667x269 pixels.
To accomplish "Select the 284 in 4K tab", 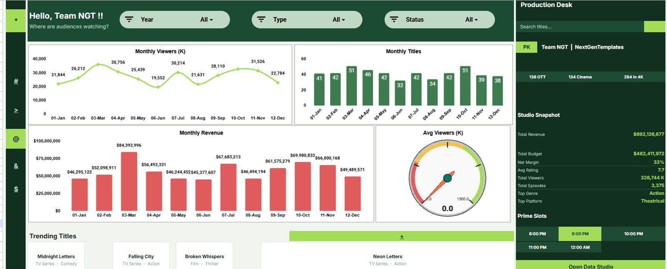I will (633, 77).
